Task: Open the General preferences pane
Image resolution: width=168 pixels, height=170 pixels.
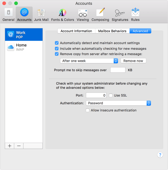Action: coord(8,15)
